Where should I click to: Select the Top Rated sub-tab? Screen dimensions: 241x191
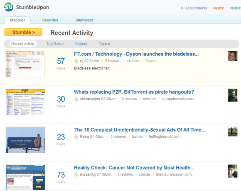point(55,44)
